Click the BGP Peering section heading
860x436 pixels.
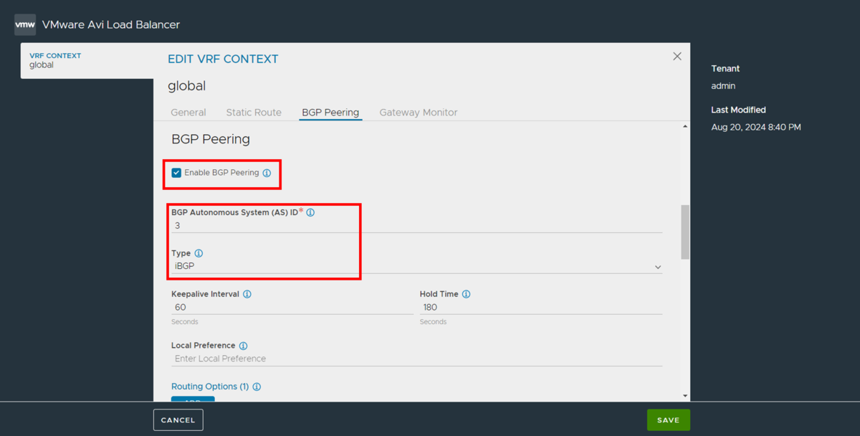(x=211, y=139)
